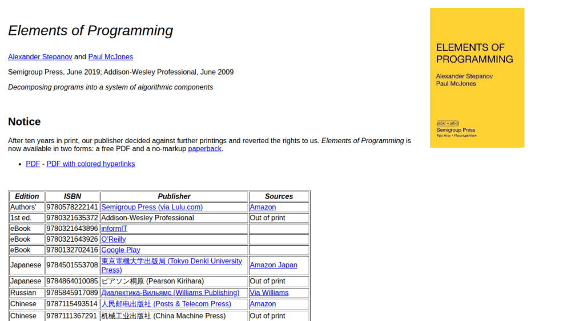Screen dimensions: 571x321
Task: Follow the paperback link in the Notice
Action: [x=204, y=149]
